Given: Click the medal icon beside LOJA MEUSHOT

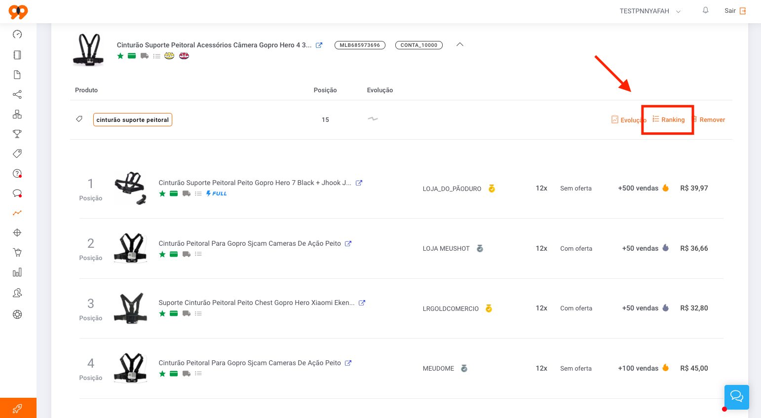Looking at the screenshot, I should click(x=480, y=248).
